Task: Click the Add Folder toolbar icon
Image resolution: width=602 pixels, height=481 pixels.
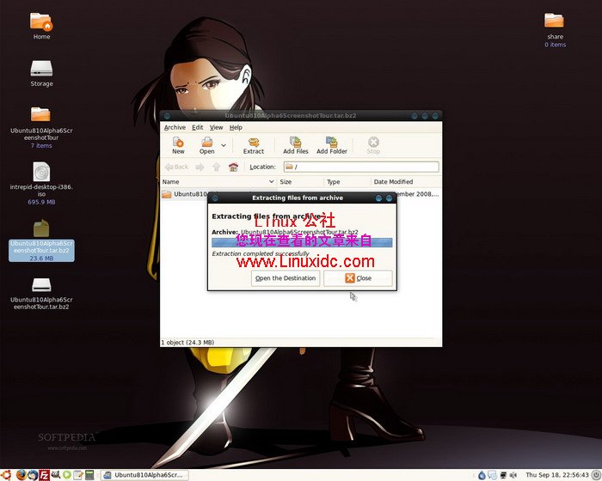Action: click(332, 146)
